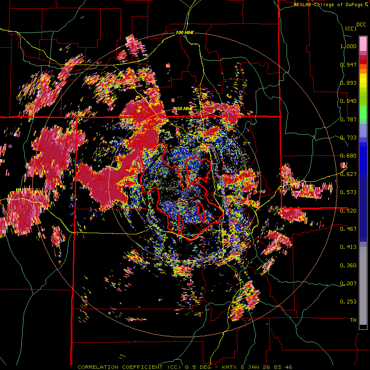
Task: Pick the light pink top color bar segment
Action: pyautogui.click(x=363, y=44)
